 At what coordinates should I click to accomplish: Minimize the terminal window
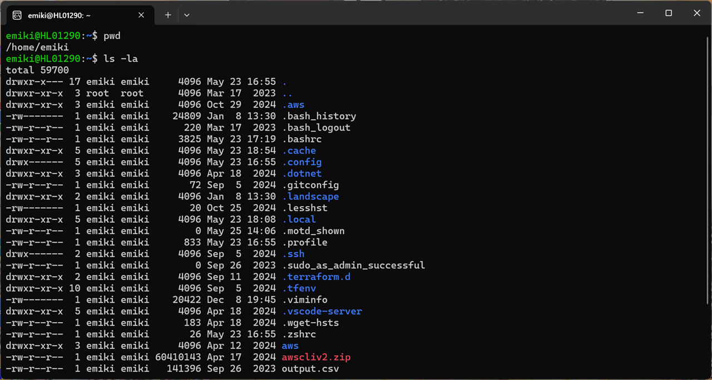click(x=640, y=13)
